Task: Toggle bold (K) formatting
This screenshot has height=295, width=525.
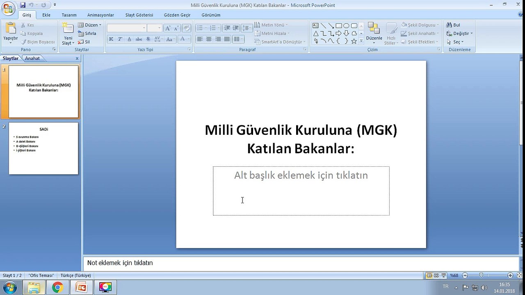Action: pyautogui.click(x=111, y=39)
